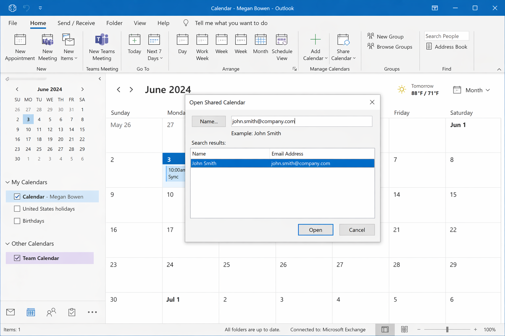Collapse the My Calendars group
Screen dimensions: 505x336
pyautogui.click(x=7, y=182)
